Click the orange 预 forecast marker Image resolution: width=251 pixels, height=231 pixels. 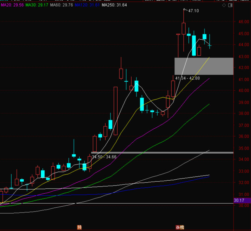(x=79, y=227)
